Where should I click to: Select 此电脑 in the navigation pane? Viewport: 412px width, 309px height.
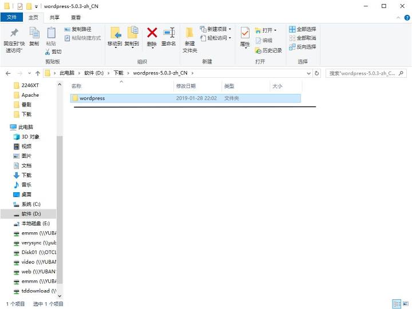pyautogui.click(x=26, y=127)
